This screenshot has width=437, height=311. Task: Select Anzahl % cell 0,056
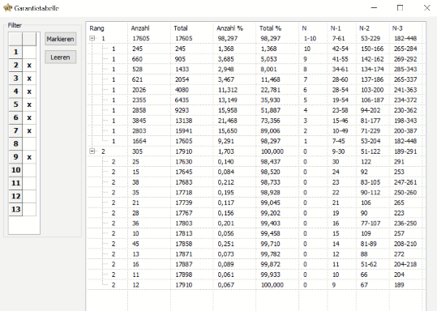(225, 233)
